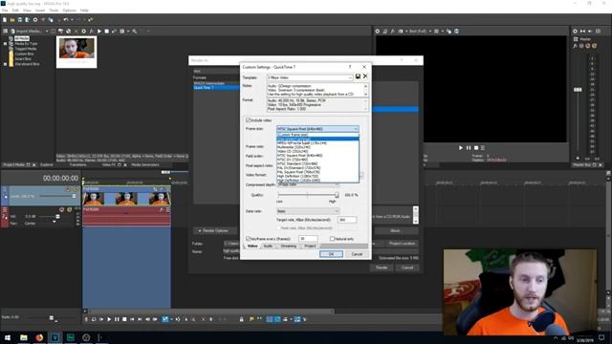Click the play icon in preview window
The width and height of the screenshot is (612, 344).
461,148
